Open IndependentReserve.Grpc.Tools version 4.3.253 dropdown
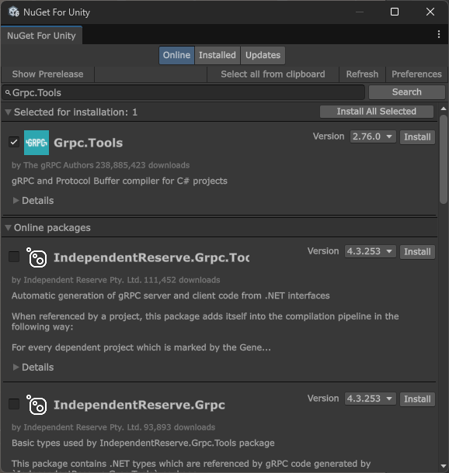449x473 pixels. (370, 251)
